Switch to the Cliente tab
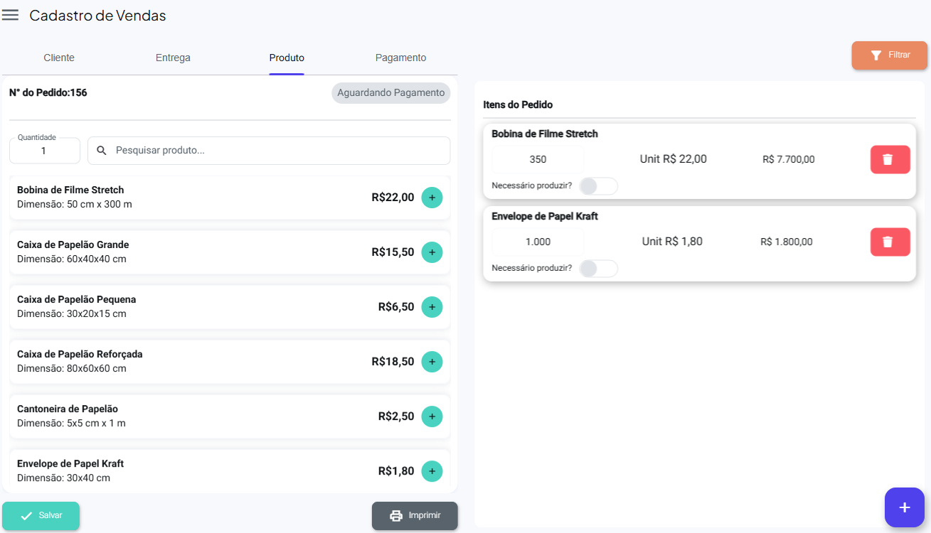The image size is (931, 533). point(59,58)
